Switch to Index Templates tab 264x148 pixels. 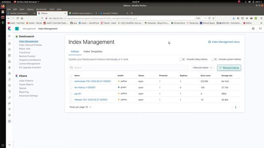coord(93,51)
